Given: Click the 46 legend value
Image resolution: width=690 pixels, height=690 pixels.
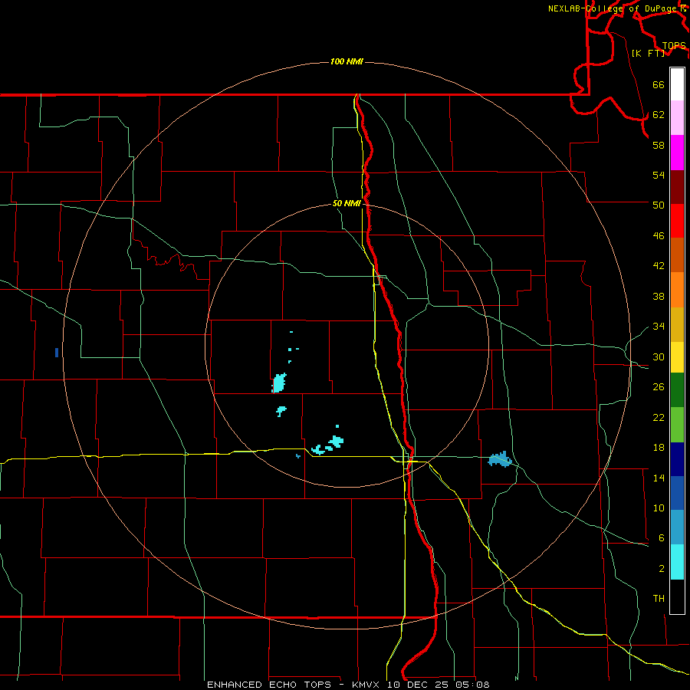Looking at the screenshot, I should point(659,235).
